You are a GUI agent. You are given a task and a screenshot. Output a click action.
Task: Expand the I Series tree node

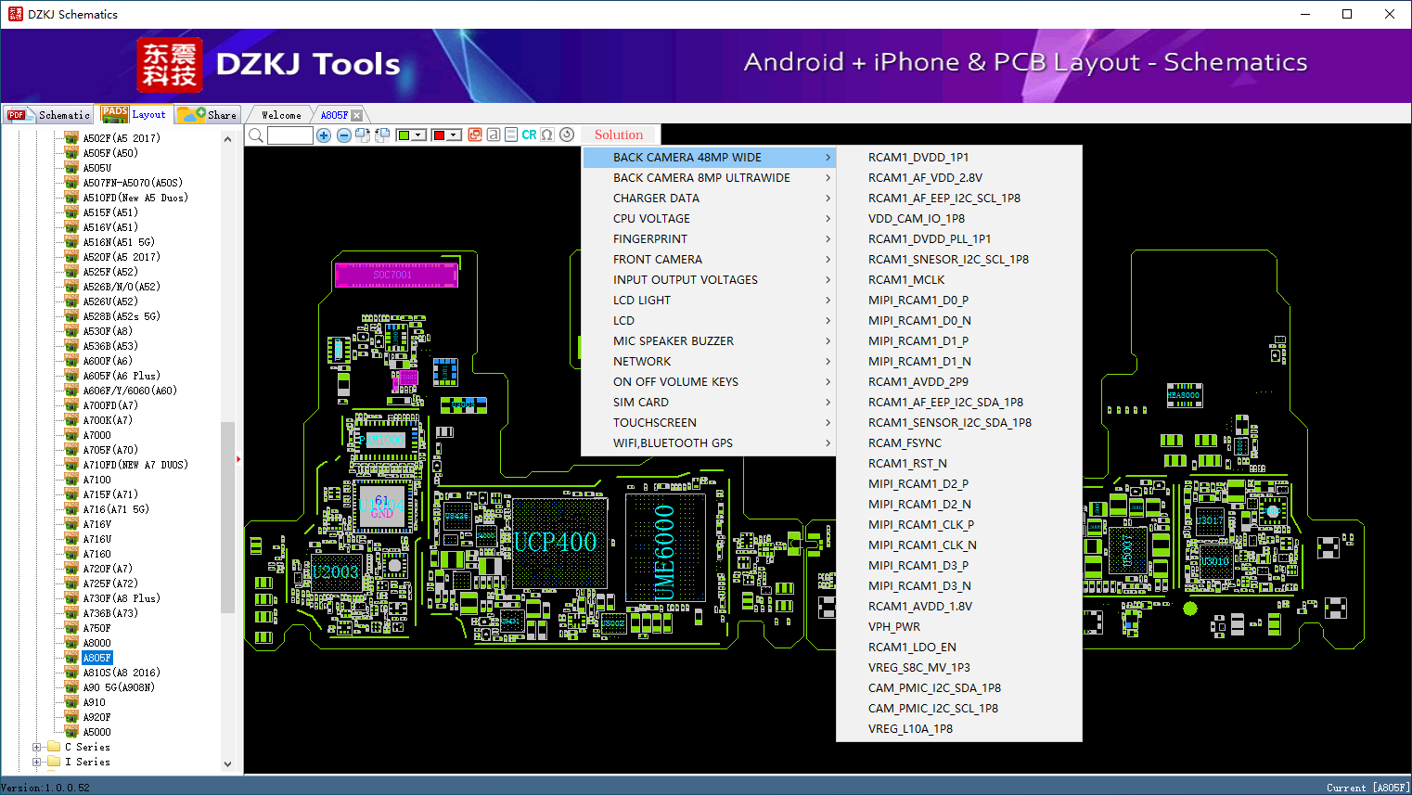pos(36,762)
